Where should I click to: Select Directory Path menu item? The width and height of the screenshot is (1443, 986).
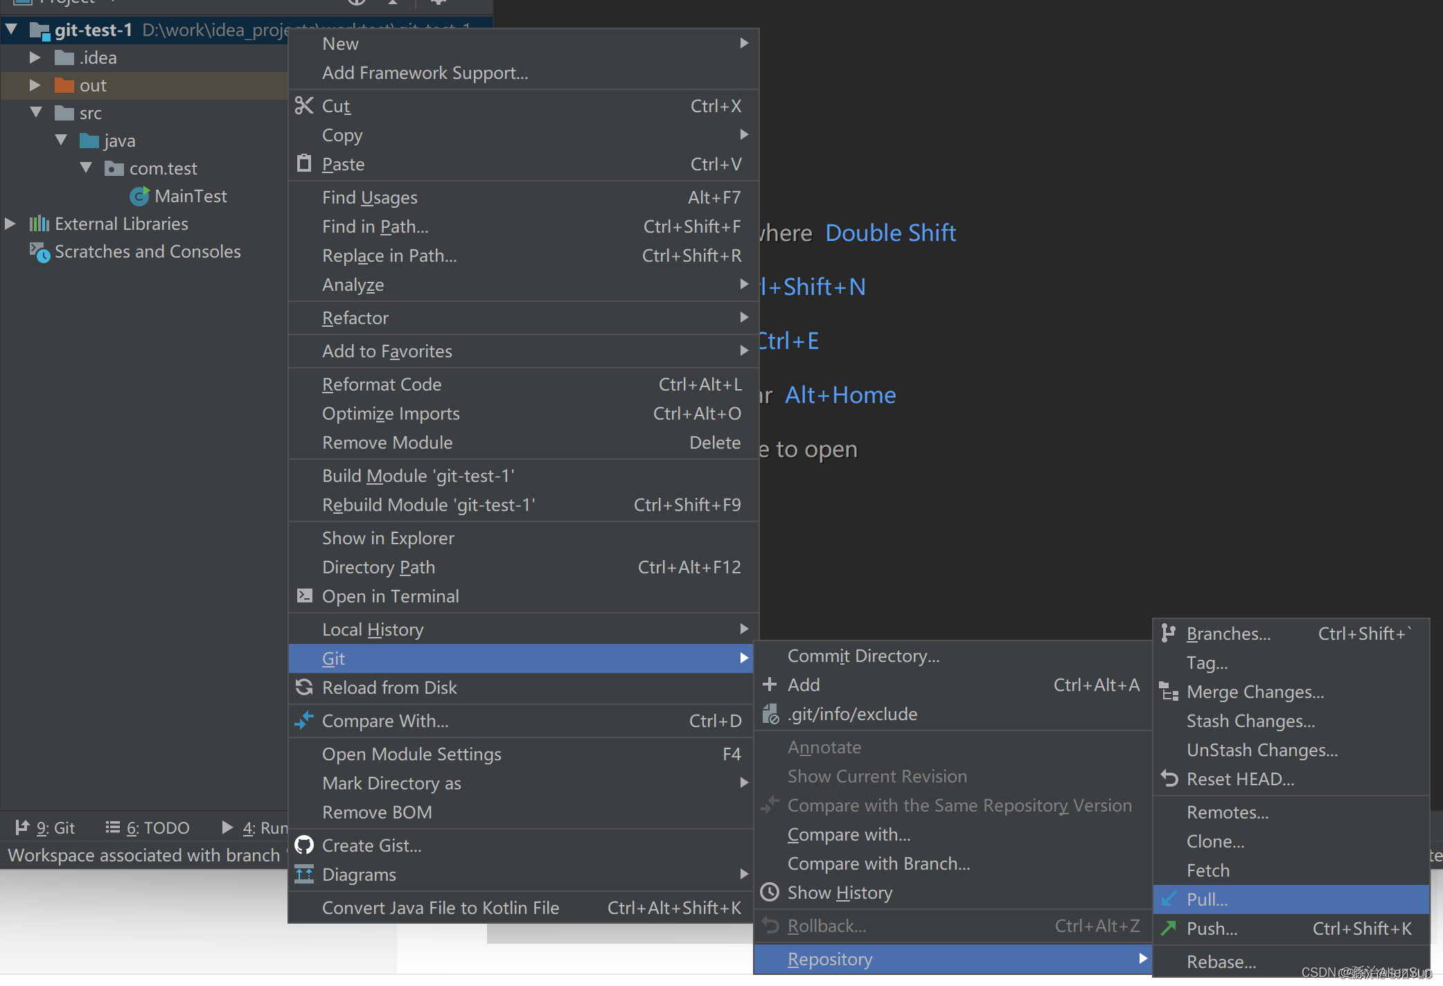[524, 566]
